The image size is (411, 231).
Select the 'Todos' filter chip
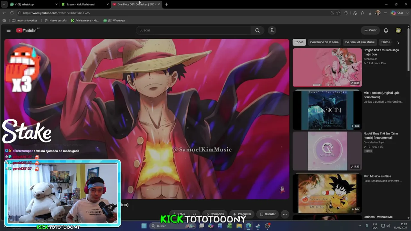pos(299,42)
